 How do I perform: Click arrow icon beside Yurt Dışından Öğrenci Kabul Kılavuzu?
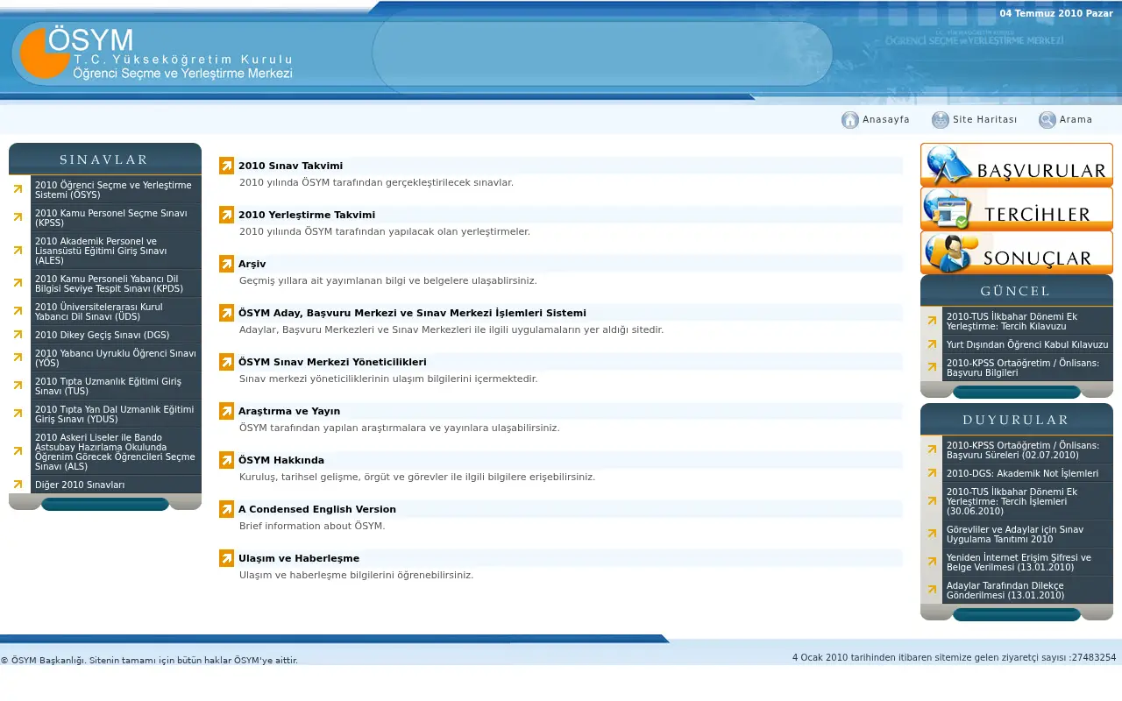pyautogui.click(x=932, y=344)
